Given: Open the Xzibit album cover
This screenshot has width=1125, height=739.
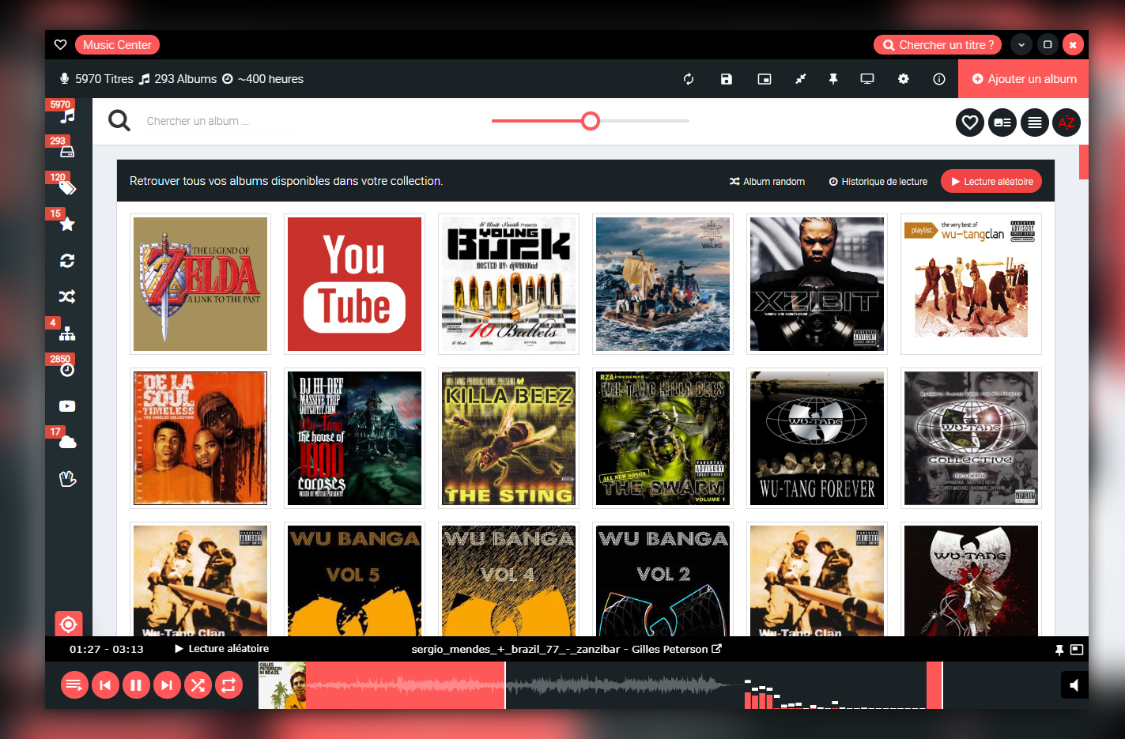Looking at the screenshot, I should 817,285.
